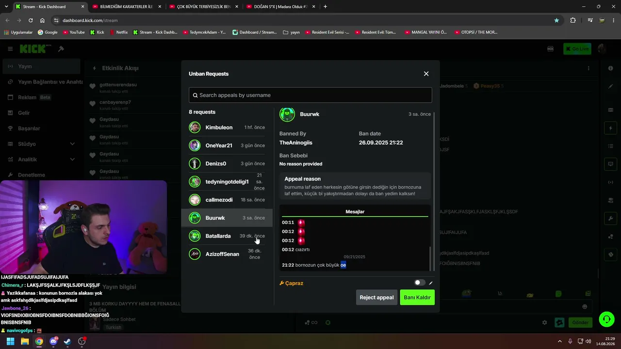Screen dimensions: 621x349
Task: Click the info icon in right sidebar
Action: tap(611, 68)
